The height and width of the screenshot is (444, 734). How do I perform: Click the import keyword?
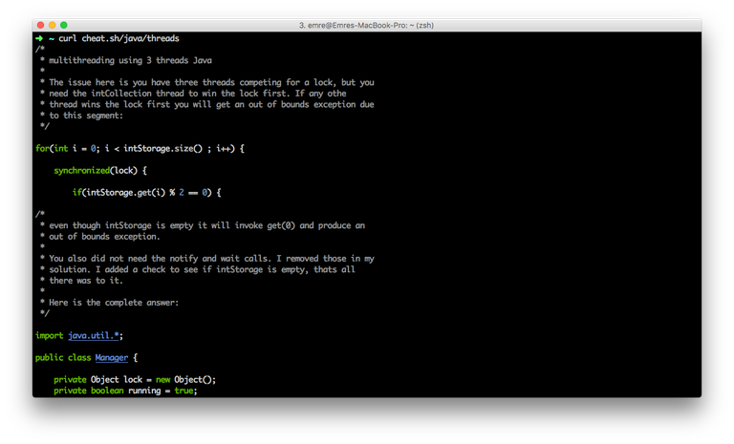coord(49,335)
